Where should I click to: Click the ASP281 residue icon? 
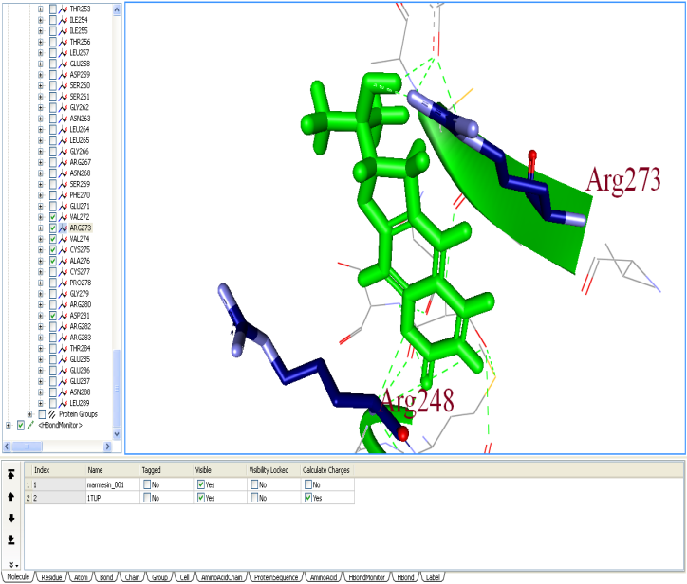(x=64, y=316)
